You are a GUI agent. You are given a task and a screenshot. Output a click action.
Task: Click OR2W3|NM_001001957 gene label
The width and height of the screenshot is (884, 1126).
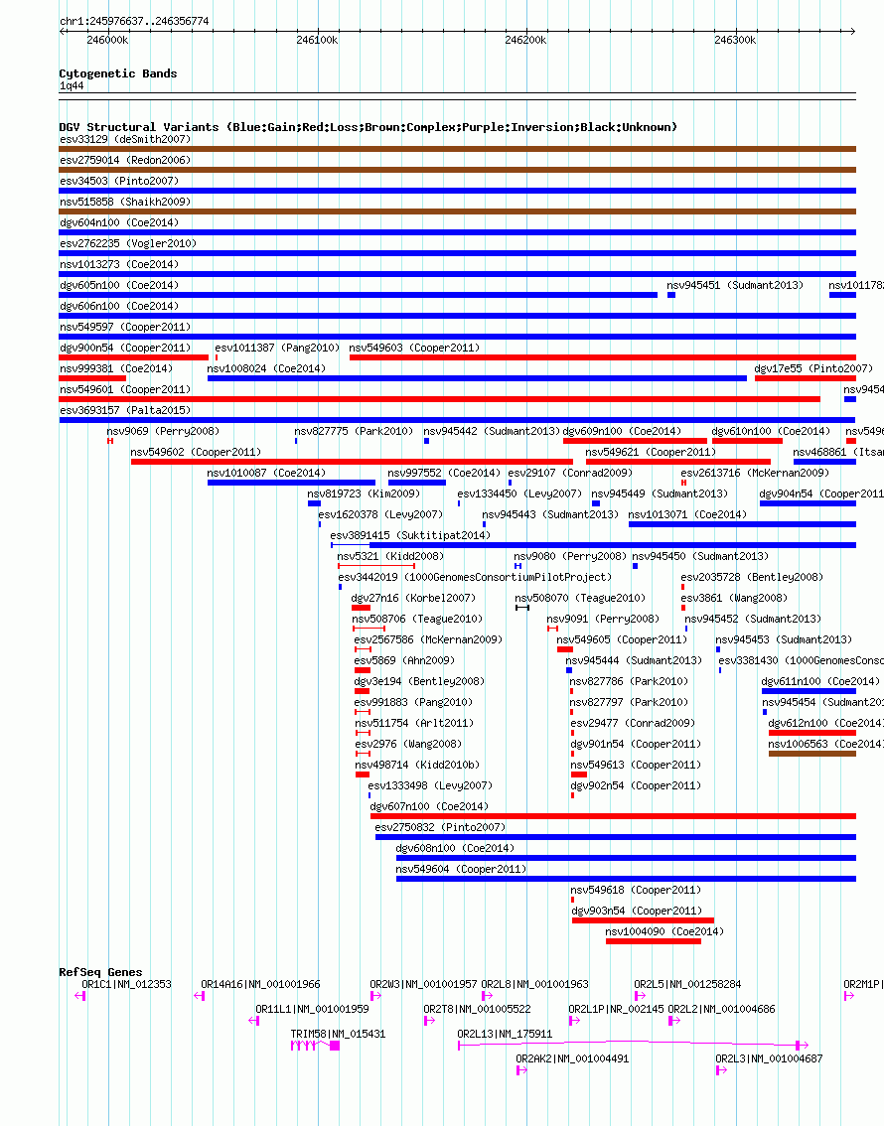pyautogui.click(x=424, y=984)
